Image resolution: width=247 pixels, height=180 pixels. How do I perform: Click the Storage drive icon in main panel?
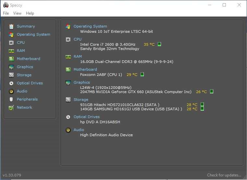click(x=68, y=100)
